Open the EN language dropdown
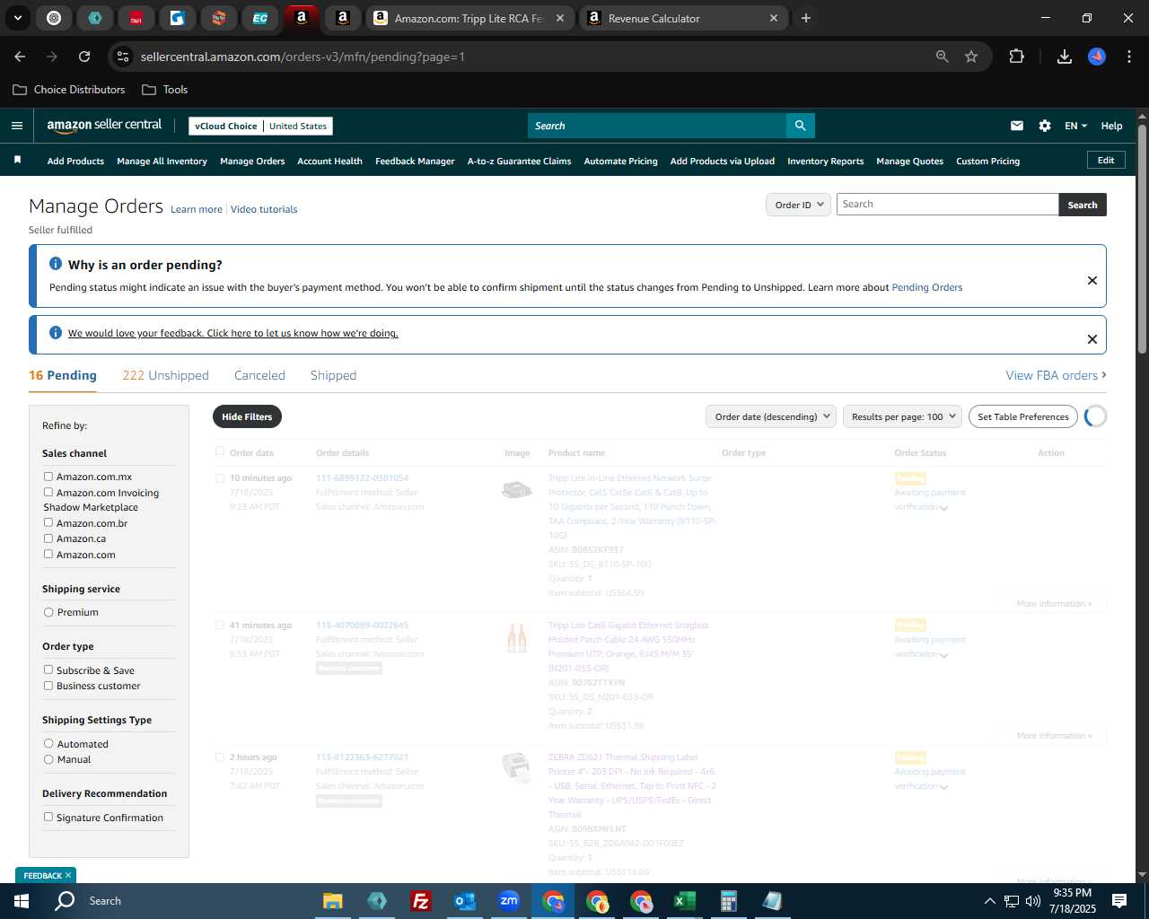Image resolution: width=1149 pixels, height=919 pixels. [x=1075, y=126]
